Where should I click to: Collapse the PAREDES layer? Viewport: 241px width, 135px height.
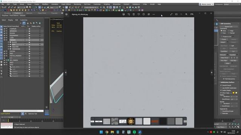click(4, 40)
